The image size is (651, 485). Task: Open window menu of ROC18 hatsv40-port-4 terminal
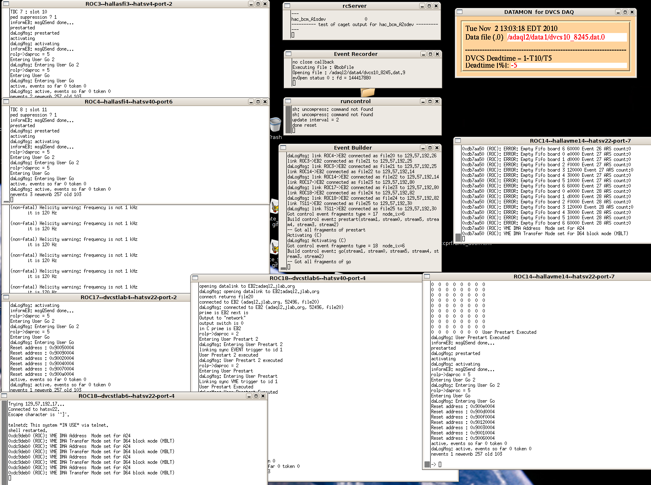[195, 278]
